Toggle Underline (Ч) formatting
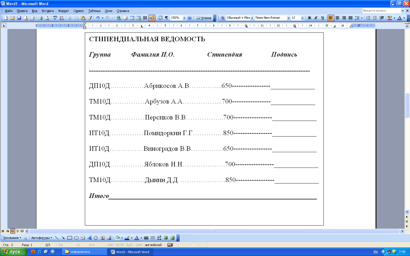 click(323, 18)
